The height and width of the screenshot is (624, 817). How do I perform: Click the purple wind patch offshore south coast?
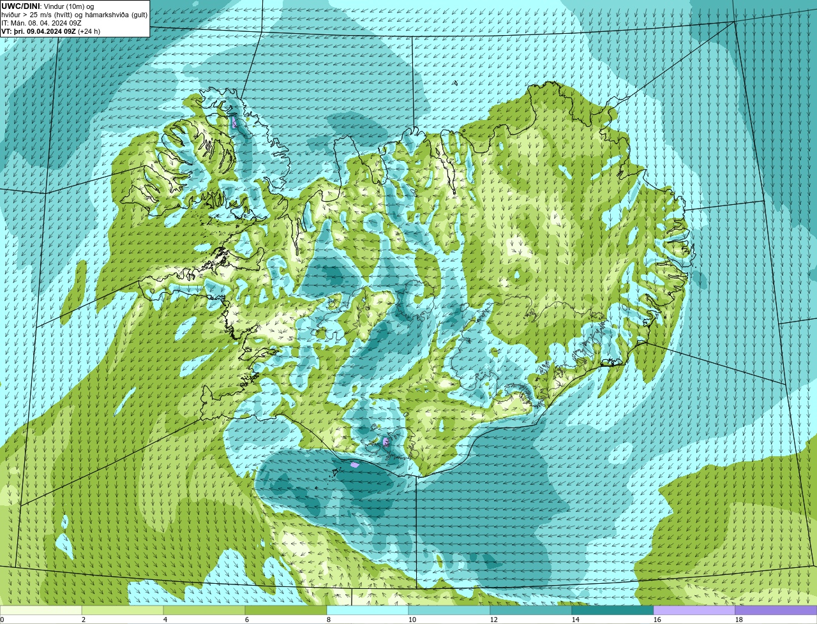tap(355, 464)
